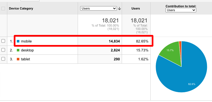212x102 pixels.
Task: Toggle the select-all header checkbox
Action: [x=3, y=8]
